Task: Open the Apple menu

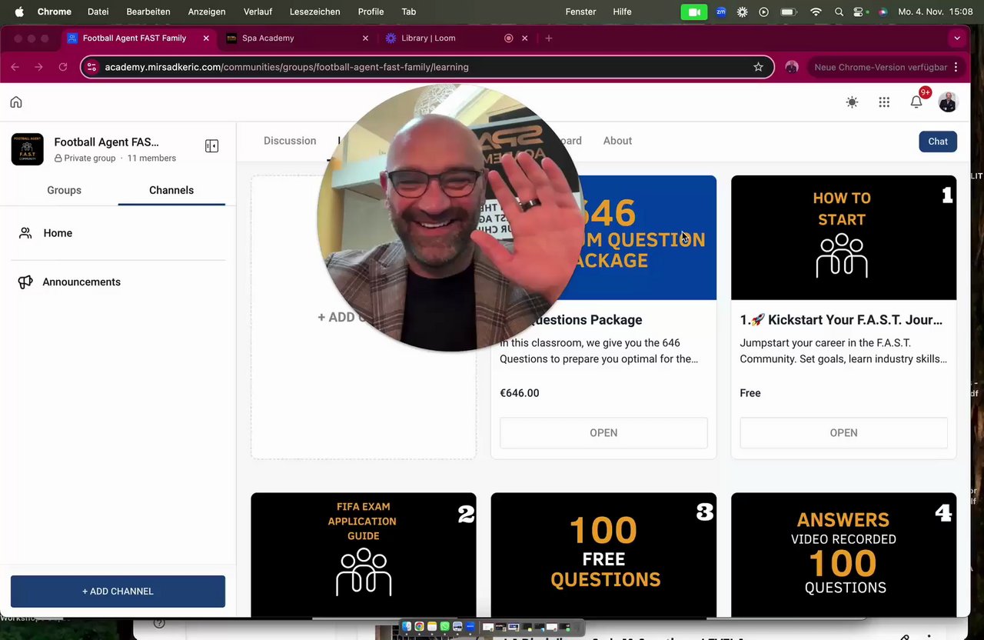Action: pos(19,12)
